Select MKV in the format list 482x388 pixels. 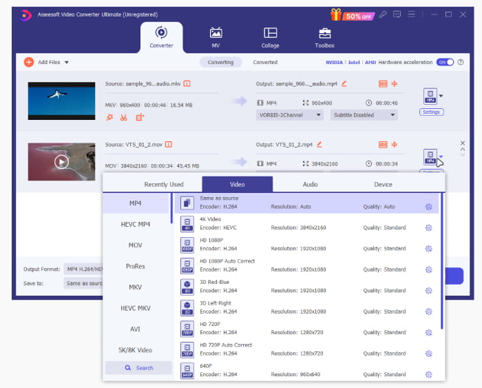(x=135, y=287)
